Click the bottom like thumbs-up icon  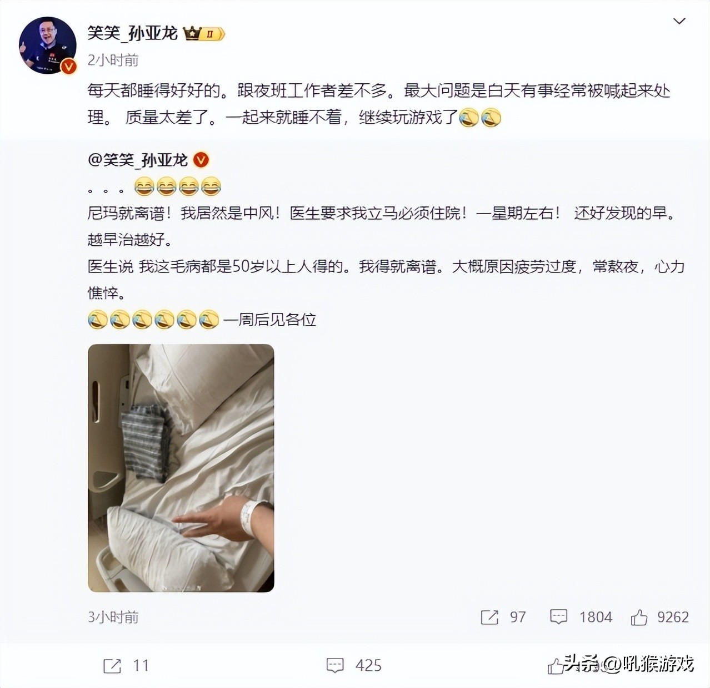556,666
